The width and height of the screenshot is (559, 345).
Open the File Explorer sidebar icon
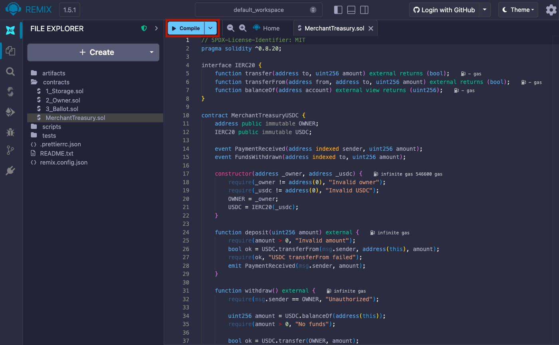[10, 51]
